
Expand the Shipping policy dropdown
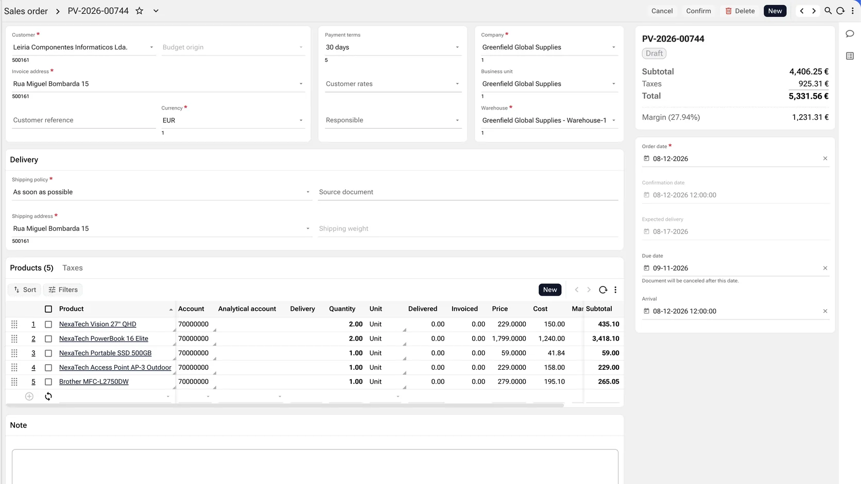(308, 192)
